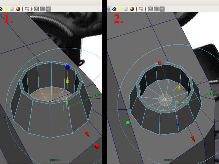Screen dimensions: 219x164
Task: Toggle Use All Lights in panel 2
Action: click(120, 9)
